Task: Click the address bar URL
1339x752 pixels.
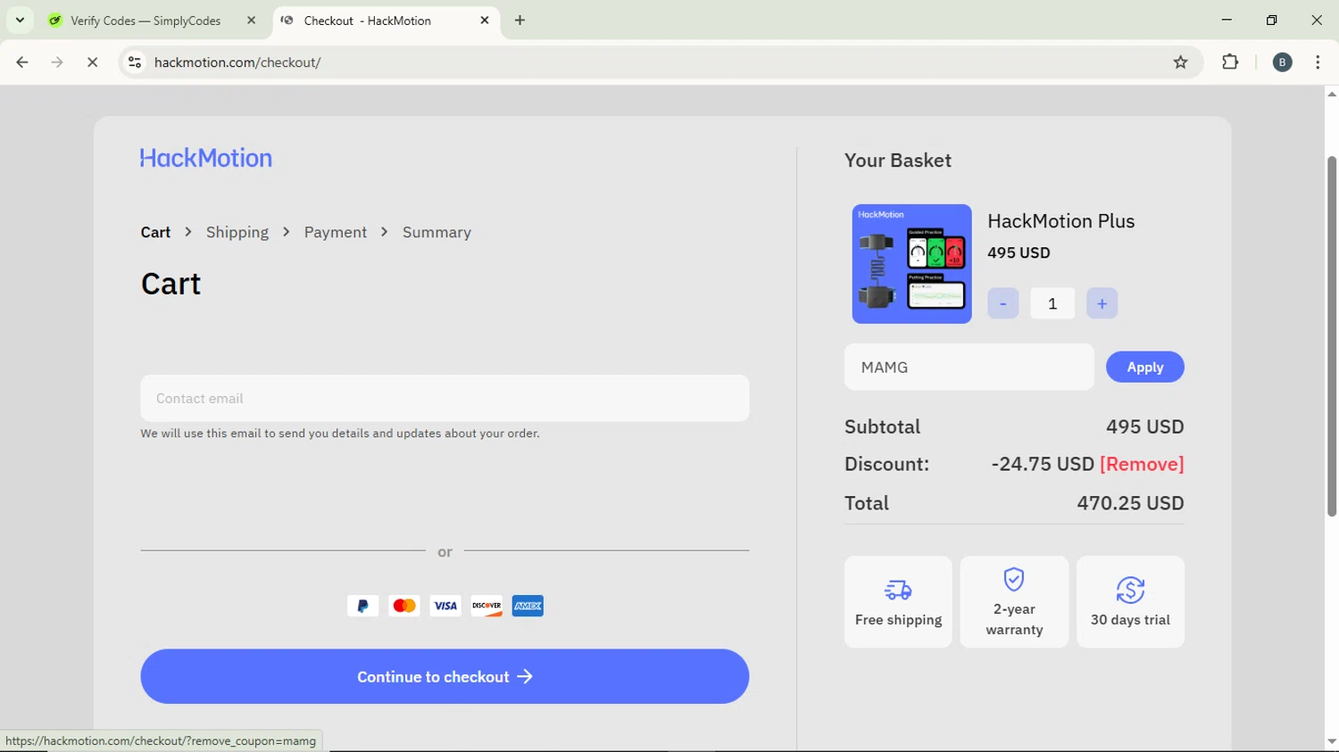Action: click(237, 62)
